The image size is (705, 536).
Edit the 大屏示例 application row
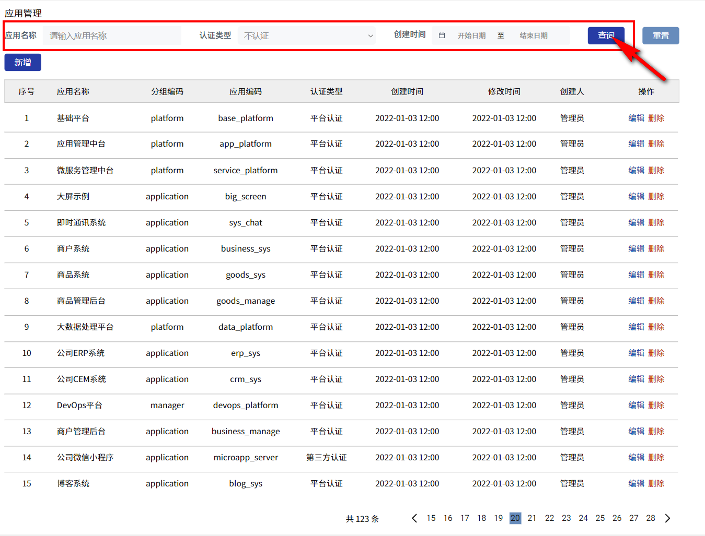(636, 197)
